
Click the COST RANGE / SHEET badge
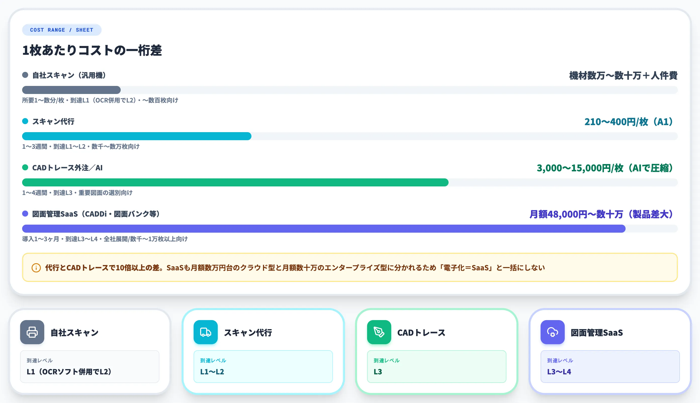tap(62, 30)
